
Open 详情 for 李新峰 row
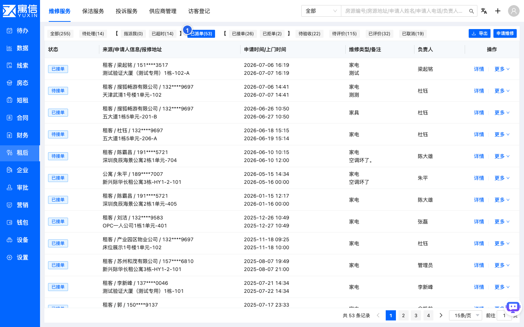[x=479, y=287]
